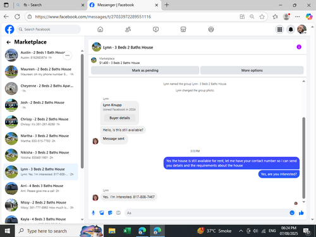Click Mark as pending button
The height and width of the screenshot is (237, 316).
click(x=145, y=70)
